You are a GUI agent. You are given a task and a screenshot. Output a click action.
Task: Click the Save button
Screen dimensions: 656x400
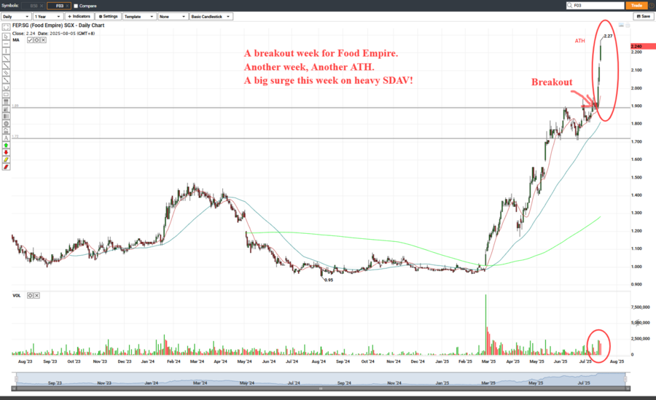[x=644, y=16]
